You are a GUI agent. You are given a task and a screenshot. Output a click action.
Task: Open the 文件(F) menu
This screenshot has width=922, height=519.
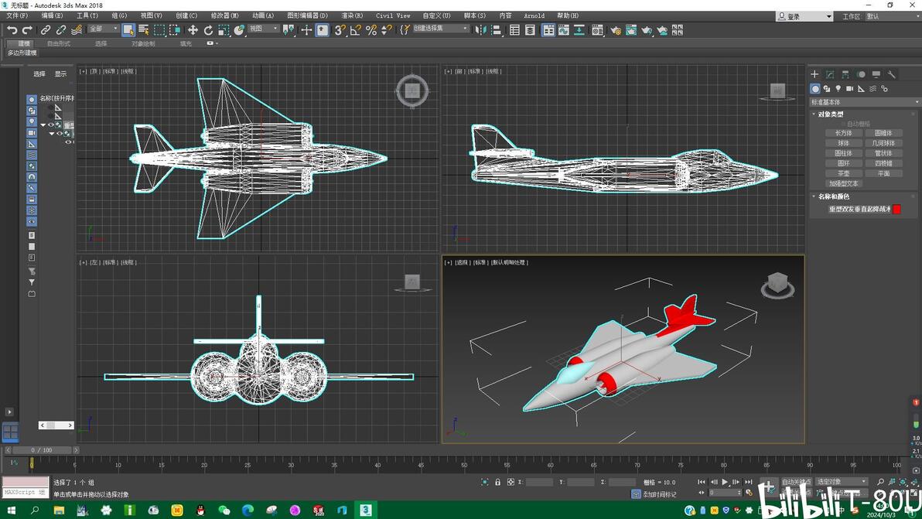click(x=16, y=16)
